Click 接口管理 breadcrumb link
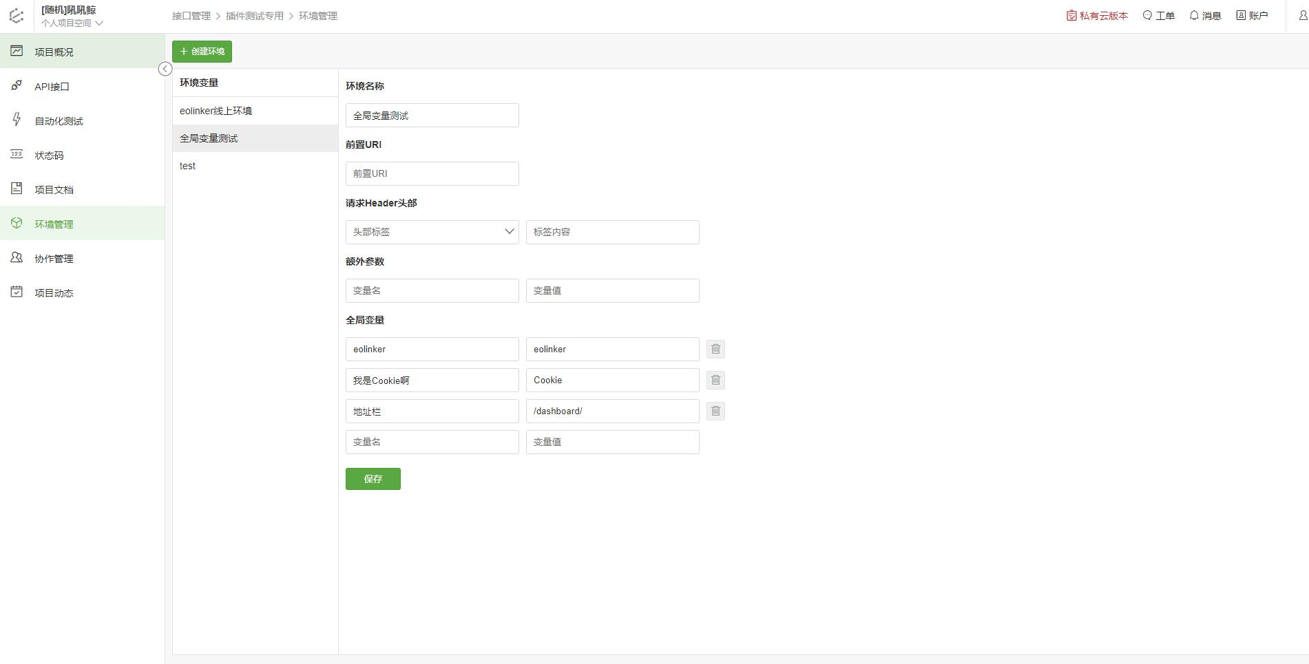The width and height of the screenshot is (1309, 664). (x=191, y=16)
